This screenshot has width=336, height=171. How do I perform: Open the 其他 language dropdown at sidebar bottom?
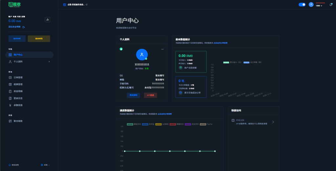pos(45,165)
